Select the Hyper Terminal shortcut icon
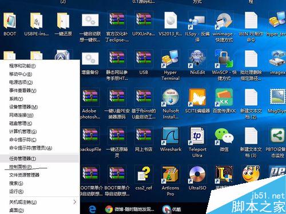Screen dimensions: 286x214 170,59
